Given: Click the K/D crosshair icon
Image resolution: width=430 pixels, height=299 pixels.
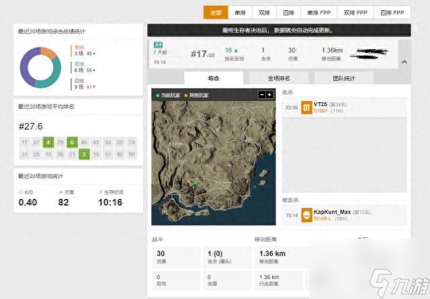Looking at the screenshot, I should [21, 192].
